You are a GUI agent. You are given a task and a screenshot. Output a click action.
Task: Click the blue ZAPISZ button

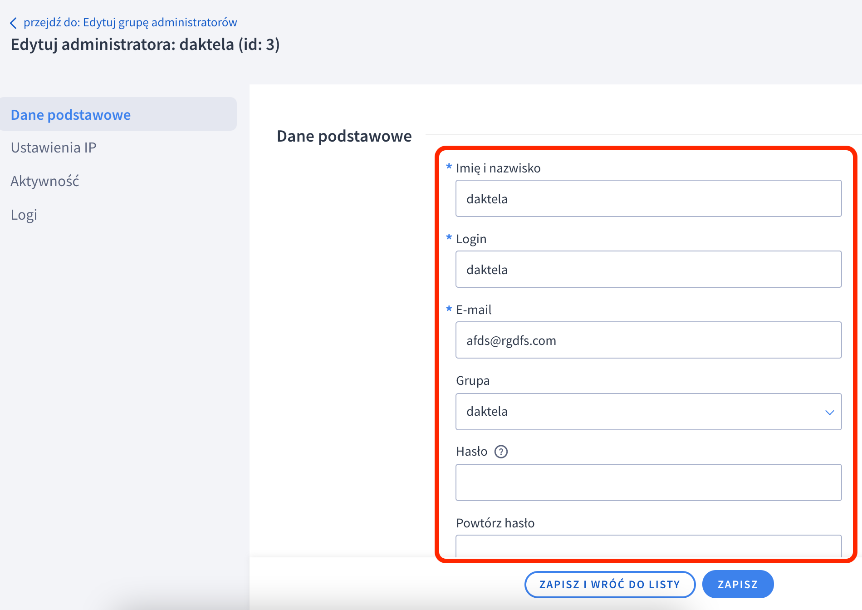(737, 584)
